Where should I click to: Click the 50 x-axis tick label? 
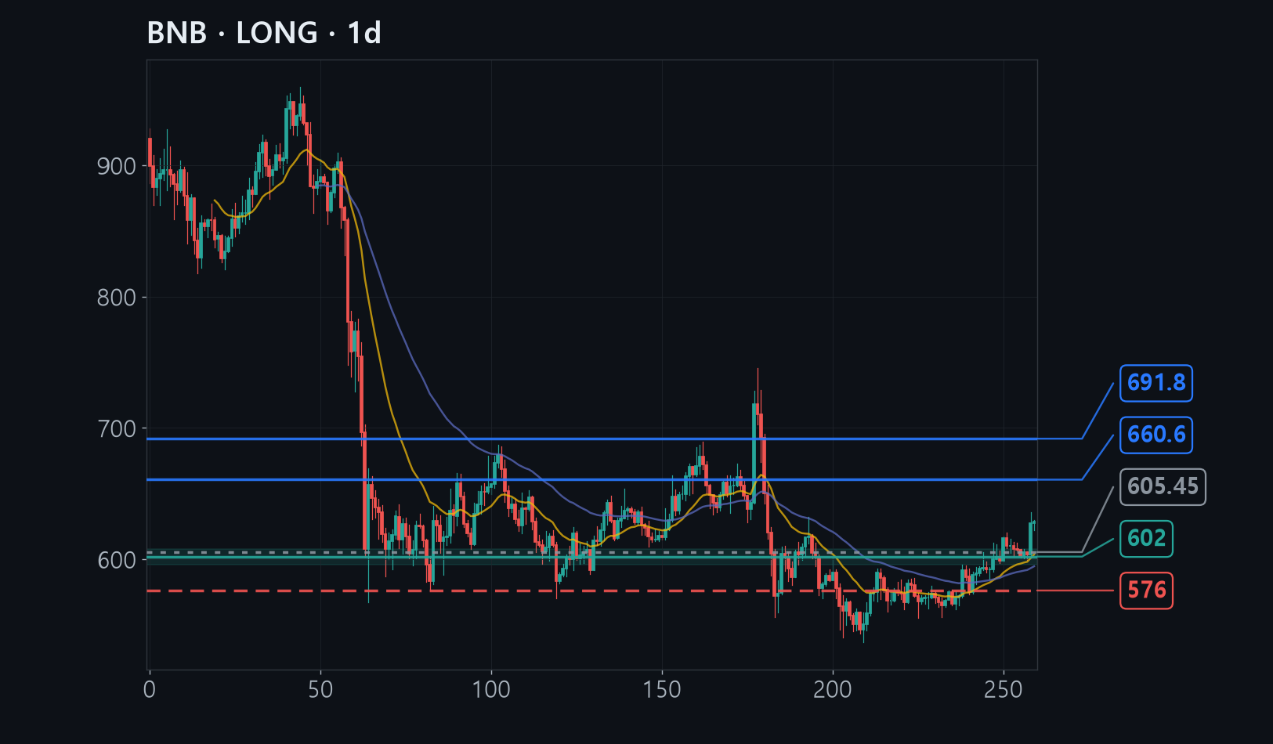(x=320, y=690)
